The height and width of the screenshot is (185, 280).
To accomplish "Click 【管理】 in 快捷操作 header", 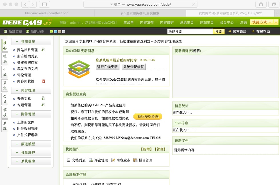I will pyautogui.click(x=160, y=149).
